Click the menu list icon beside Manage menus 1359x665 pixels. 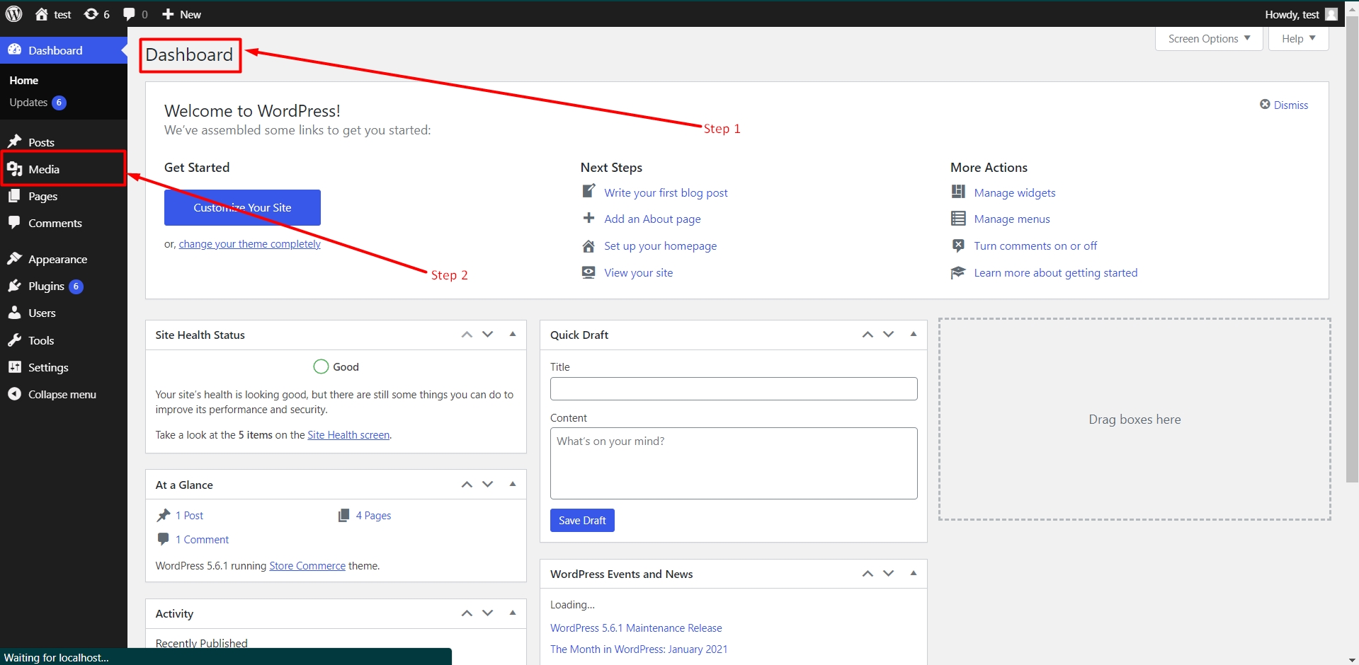(x=958, y=219)
